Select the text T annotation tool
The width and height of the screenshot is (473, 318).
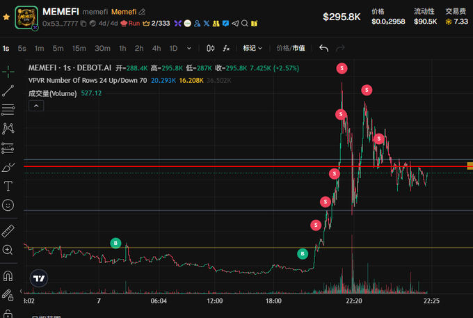8,186
